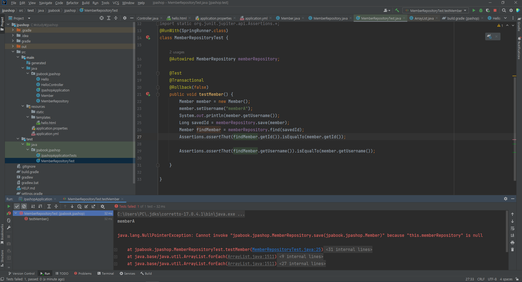Open the Refactor menu
This screenshot has width=522, height=282.
click(x=72, y=3)
